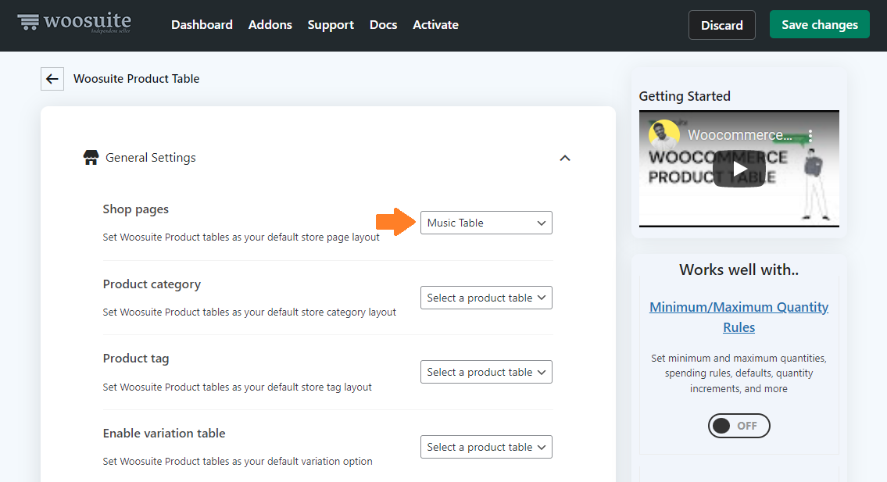Click the Shop pages label
887x482 pixels.
click(136, 209)
